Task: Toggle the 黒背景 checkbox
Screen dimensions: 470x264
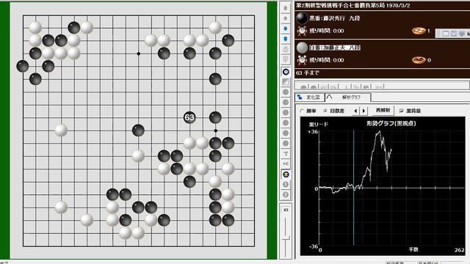Action: click(x=402, y=111)
